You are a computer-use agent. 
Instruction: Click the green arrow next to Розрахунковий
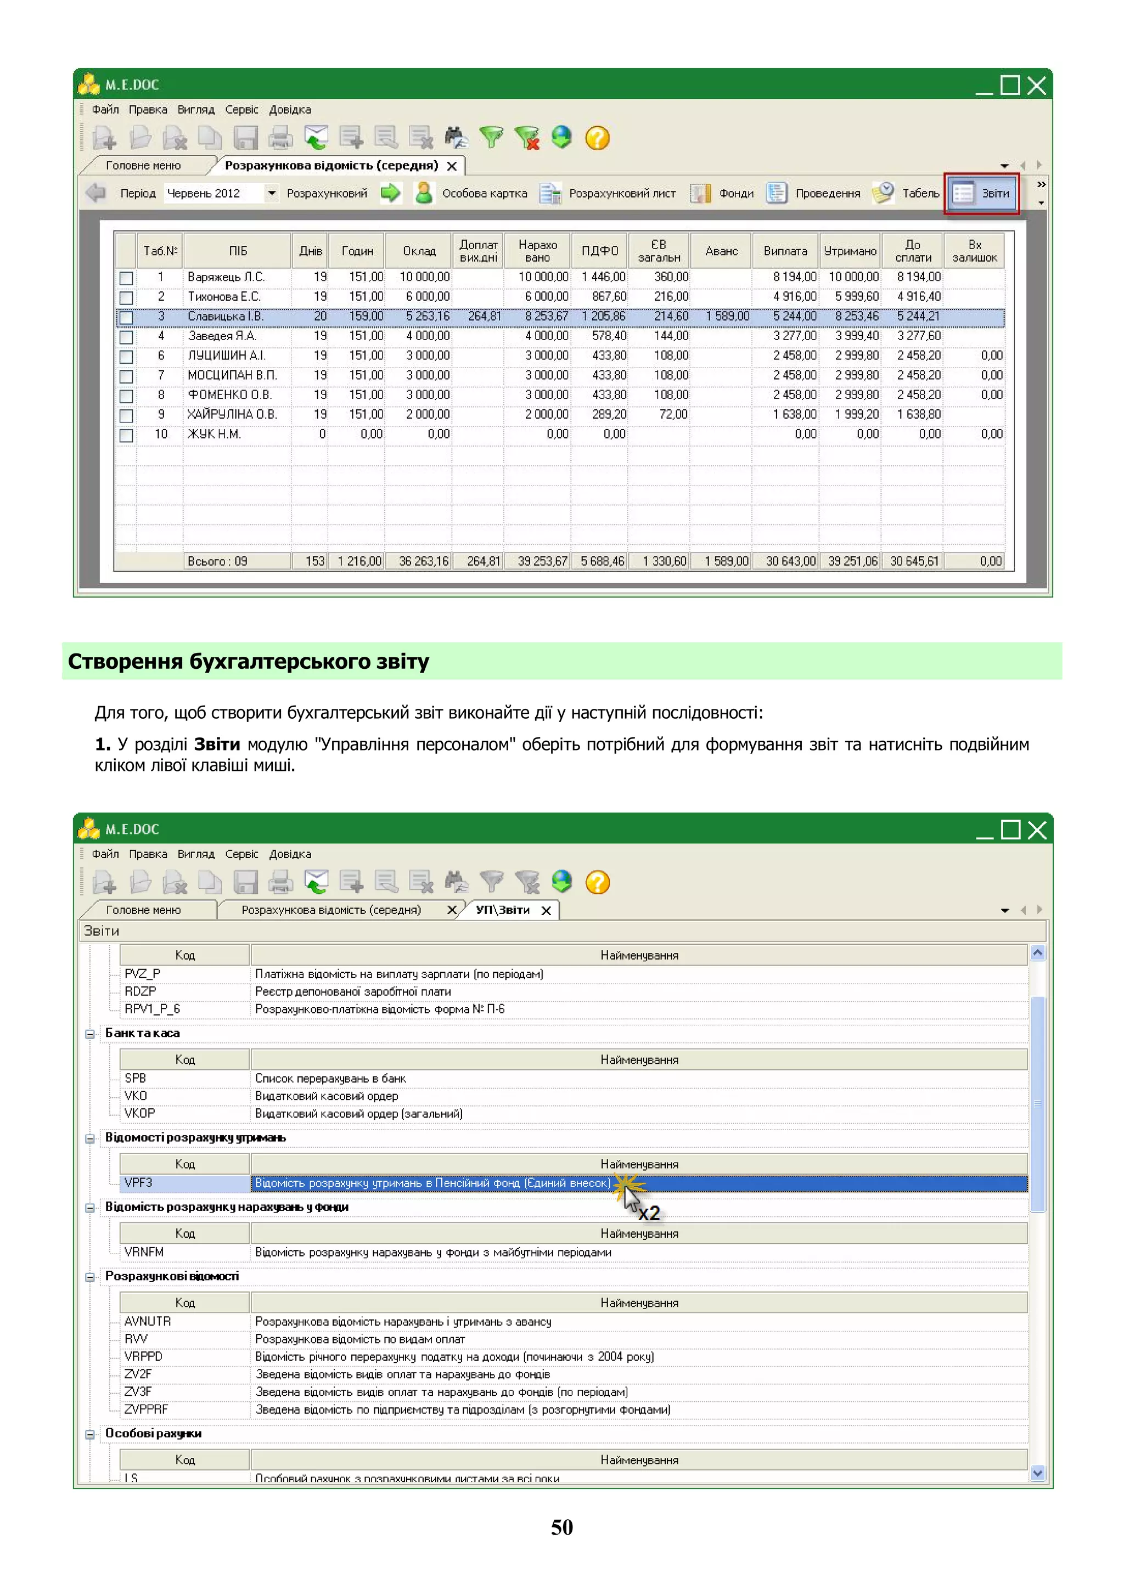pos(391,193)
